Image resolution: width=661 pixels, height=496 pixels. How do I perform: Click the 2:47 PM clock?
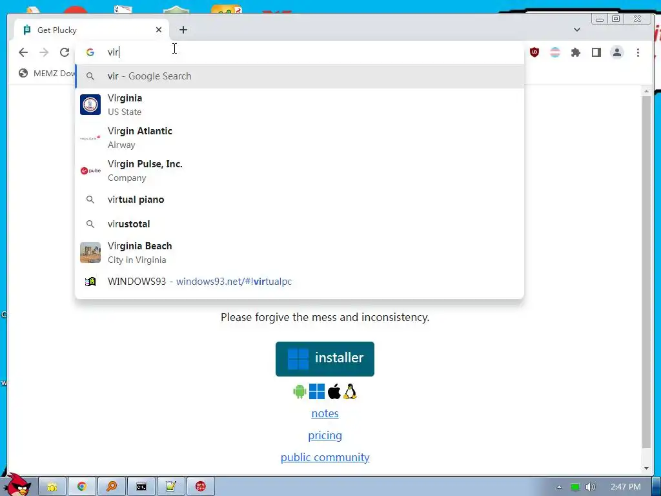coord(625,487)
